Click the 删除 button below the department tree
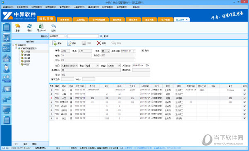249x151 pixels. [34, 144]
